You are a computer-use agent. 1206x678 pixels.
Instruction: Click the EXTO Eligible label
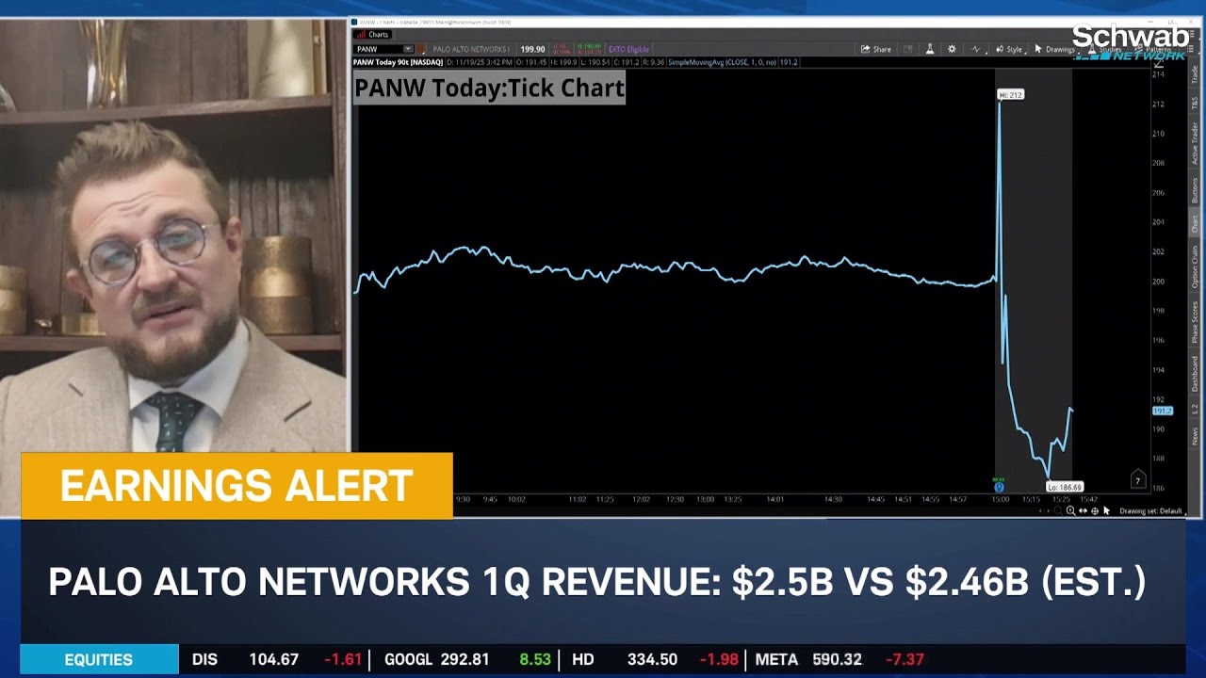(x=628, y=49)
